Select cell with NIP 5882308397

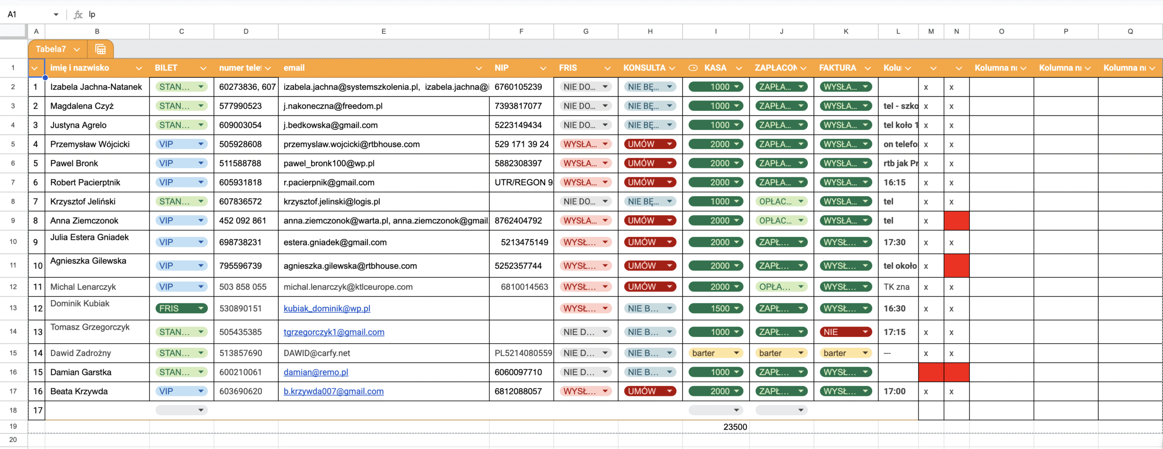(x=521, y=163)
